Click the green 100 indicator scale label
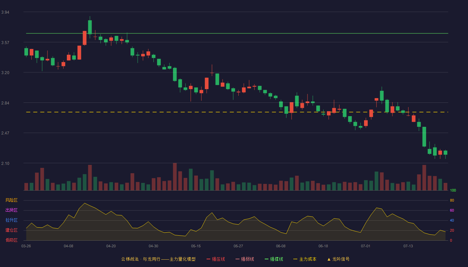The image size is (468, 267). [453, 191]
